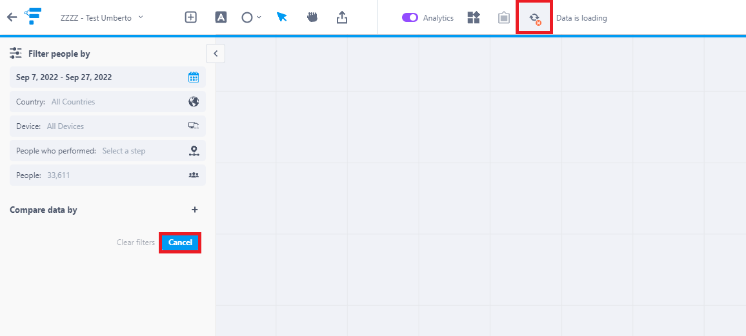
Task: Click the share export icon
Action: [342, 17]
